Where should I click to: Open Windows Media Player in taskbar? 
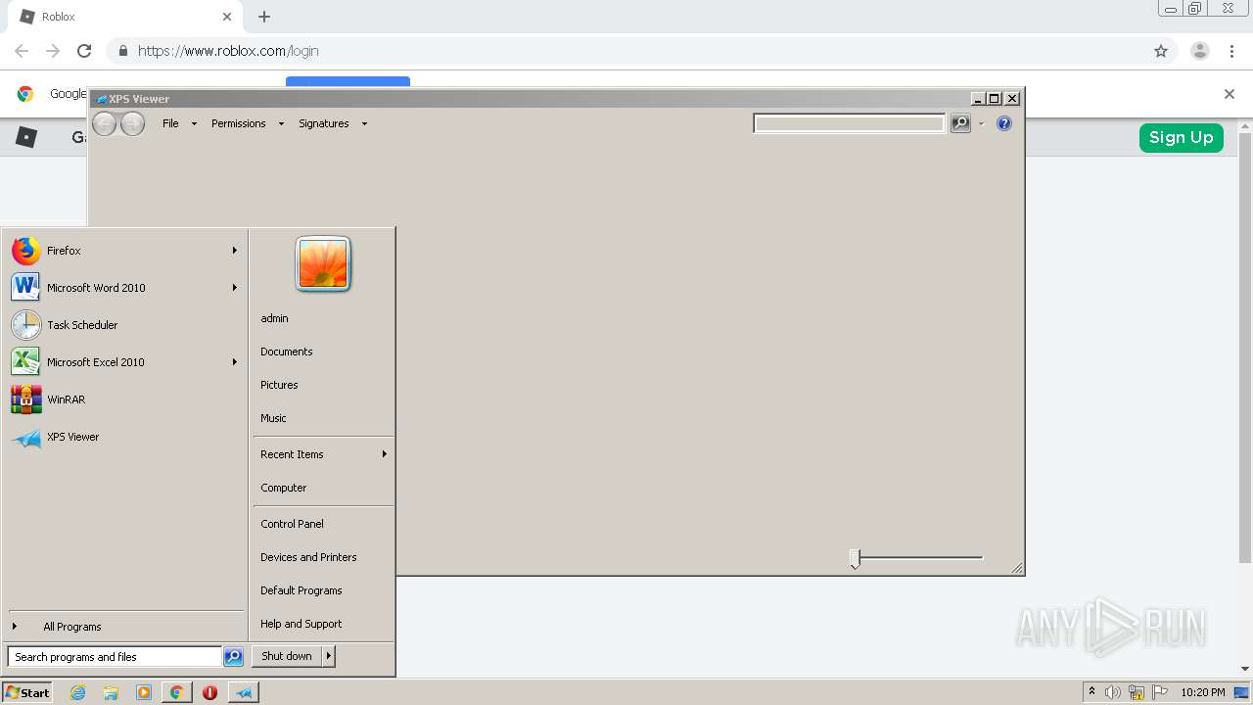point(144,692)
